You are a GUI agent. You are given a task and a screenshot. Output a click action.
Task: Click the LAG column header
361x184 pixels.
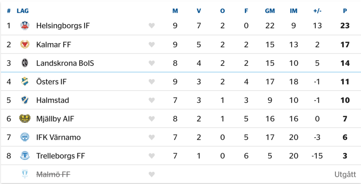23,11
